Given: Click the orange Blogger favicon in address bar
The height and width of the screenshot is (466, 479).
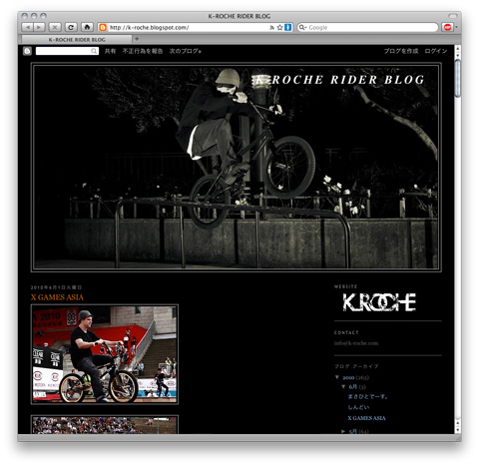Looking at the screenshot, I should coord(103,27).
